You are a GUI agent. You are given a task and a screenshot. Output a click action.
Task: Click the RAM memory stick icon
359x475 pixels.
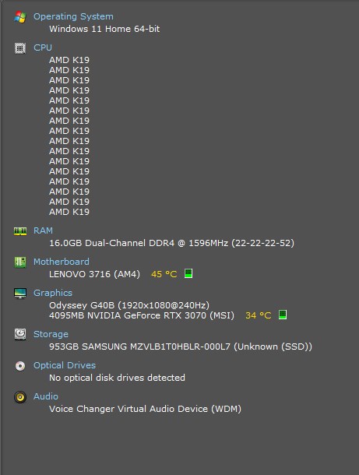click(20, 231)
